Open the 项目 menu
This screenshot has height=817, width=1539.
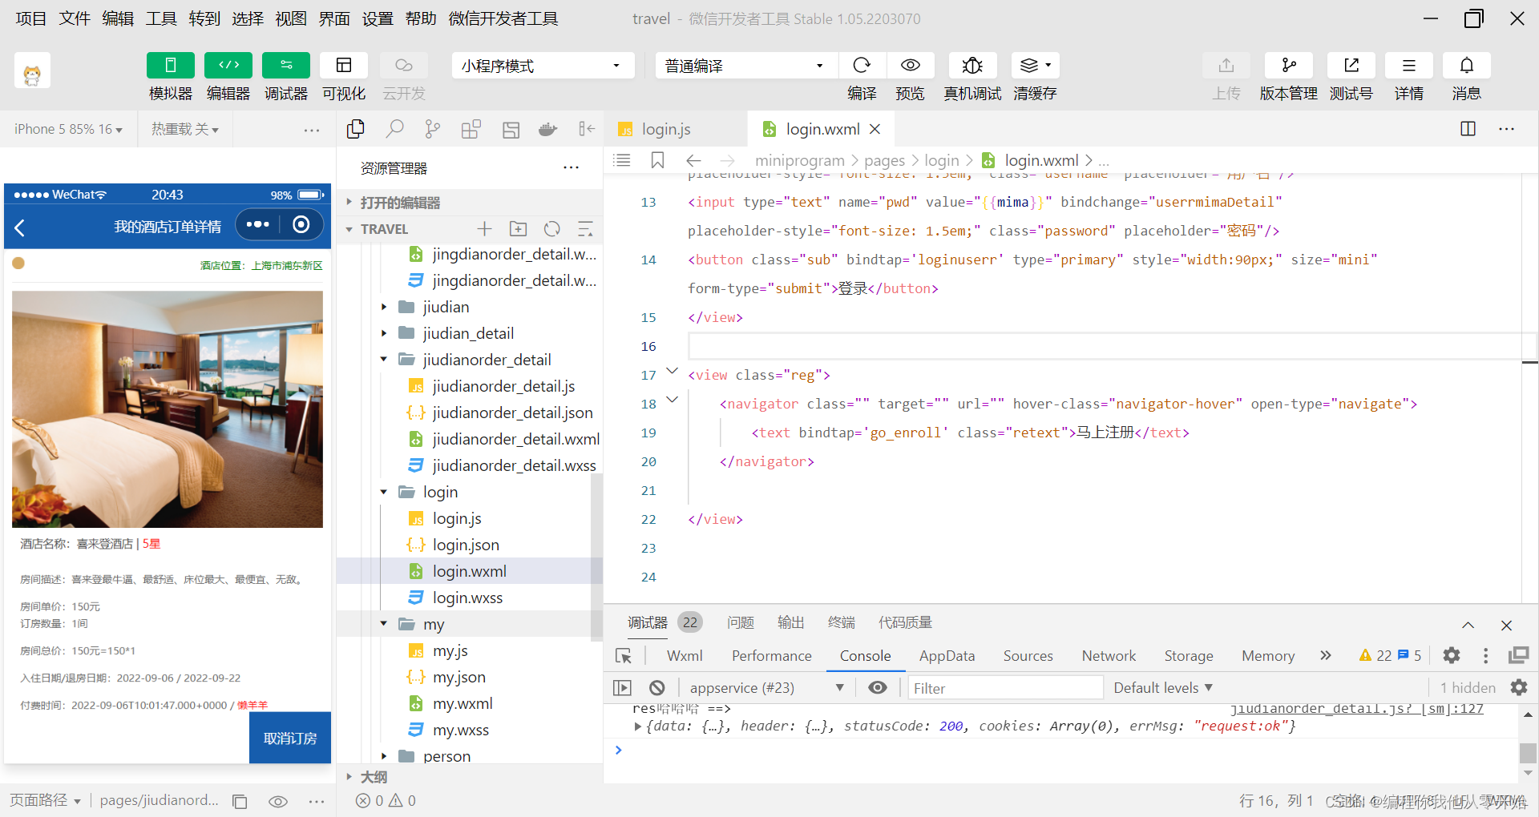coord(31,18)
